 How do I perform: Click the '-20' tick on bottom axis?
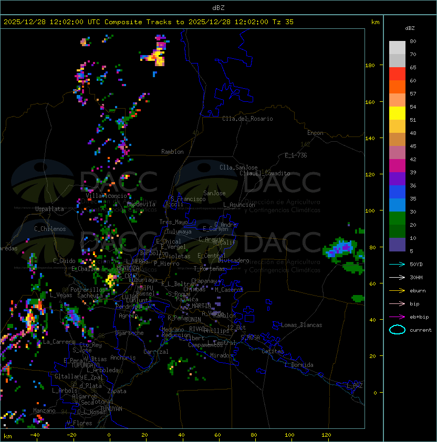71,435
